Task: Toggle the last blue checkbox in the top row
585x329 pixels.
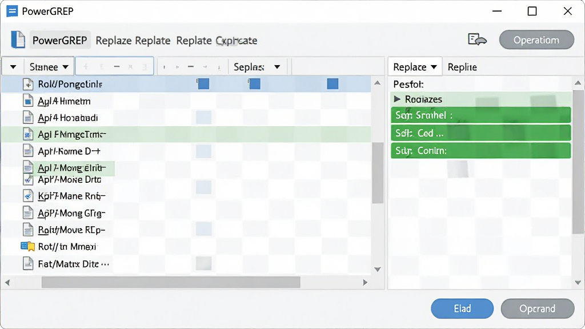Action: (x=333, y=83)
